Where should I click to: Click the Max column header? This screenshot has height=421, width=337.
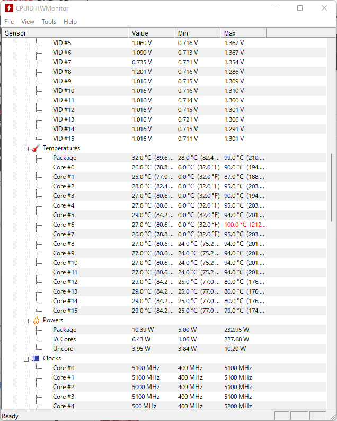click(243, 33)
